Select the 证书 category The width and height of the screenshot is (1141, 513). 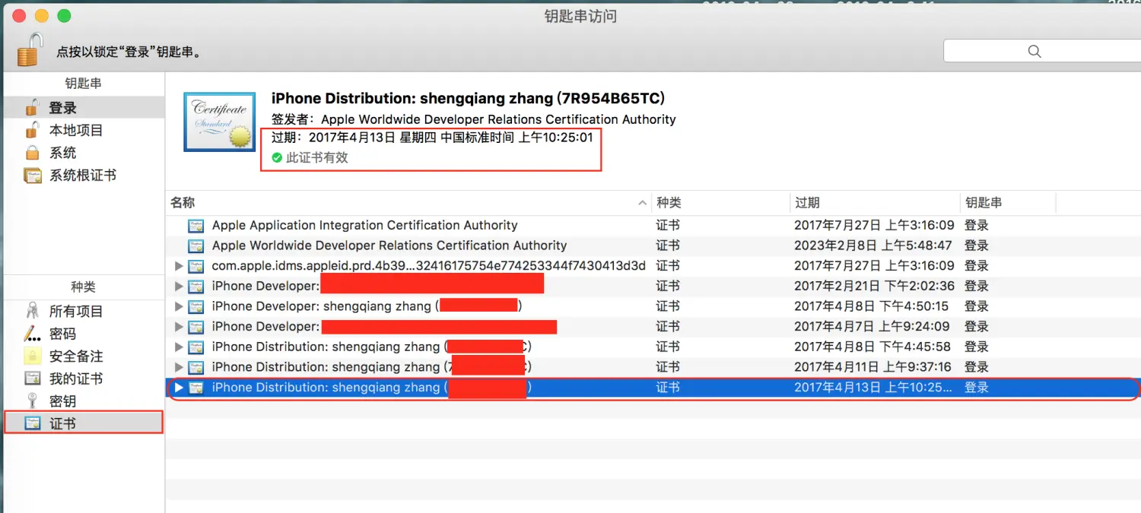point(84,423)
